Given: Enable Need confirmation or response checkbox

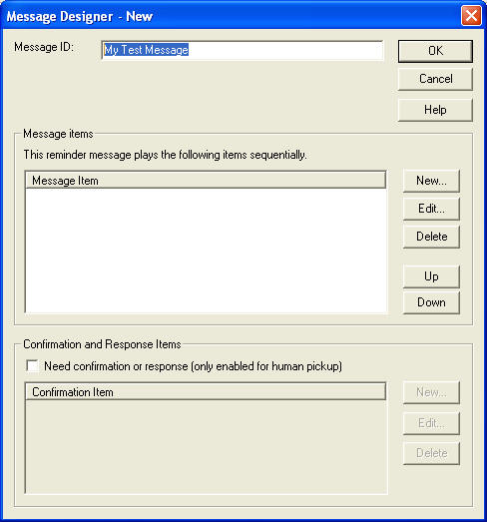Looking at the screenshot, I should [x=32, y=366].
